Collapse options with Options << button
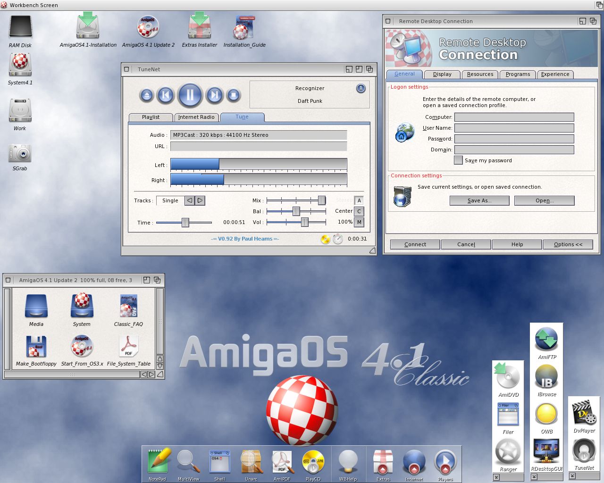The width and height of the screenshot is (604, 483). [568, 244]
